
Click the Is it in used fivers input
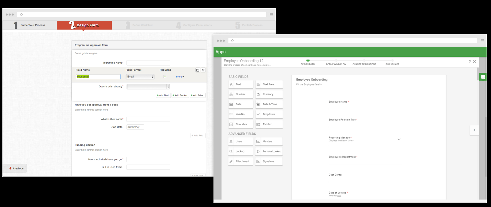point(148,167)
